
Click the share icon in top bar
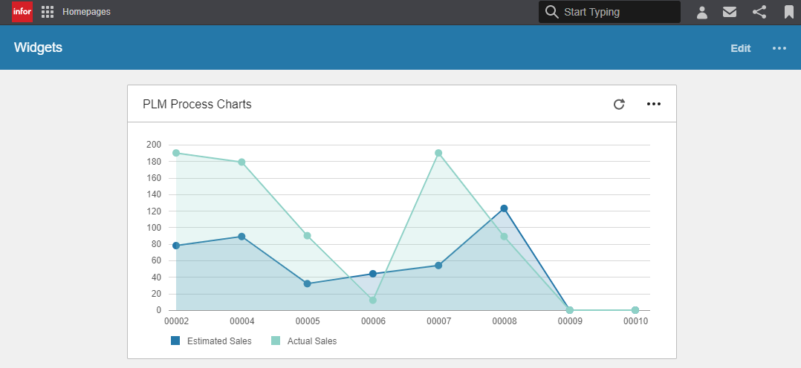[759, 12]
